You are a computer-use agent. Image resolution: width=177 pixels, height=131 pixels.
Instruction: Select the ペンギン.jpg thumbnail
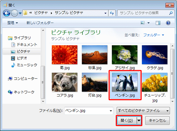click(x=125, y=82)
